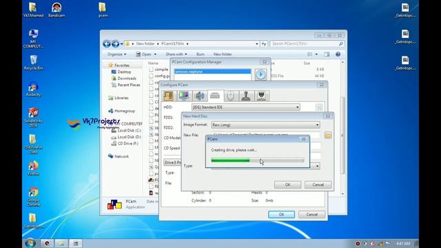
Task: Open the Image Format Raw (.img) dropdown
Action: coord(265,125)
